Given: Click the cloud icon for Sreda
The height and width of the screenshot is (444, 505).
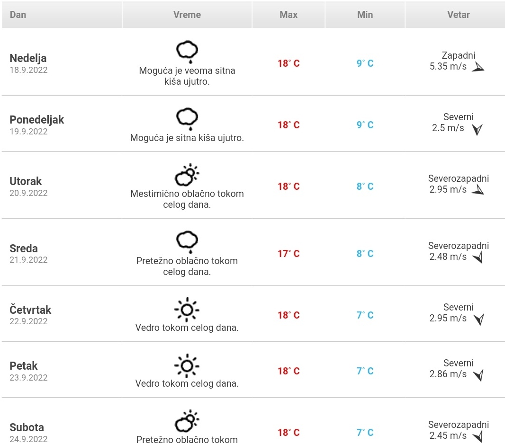Looking at the screenshot, I should 187,241.
